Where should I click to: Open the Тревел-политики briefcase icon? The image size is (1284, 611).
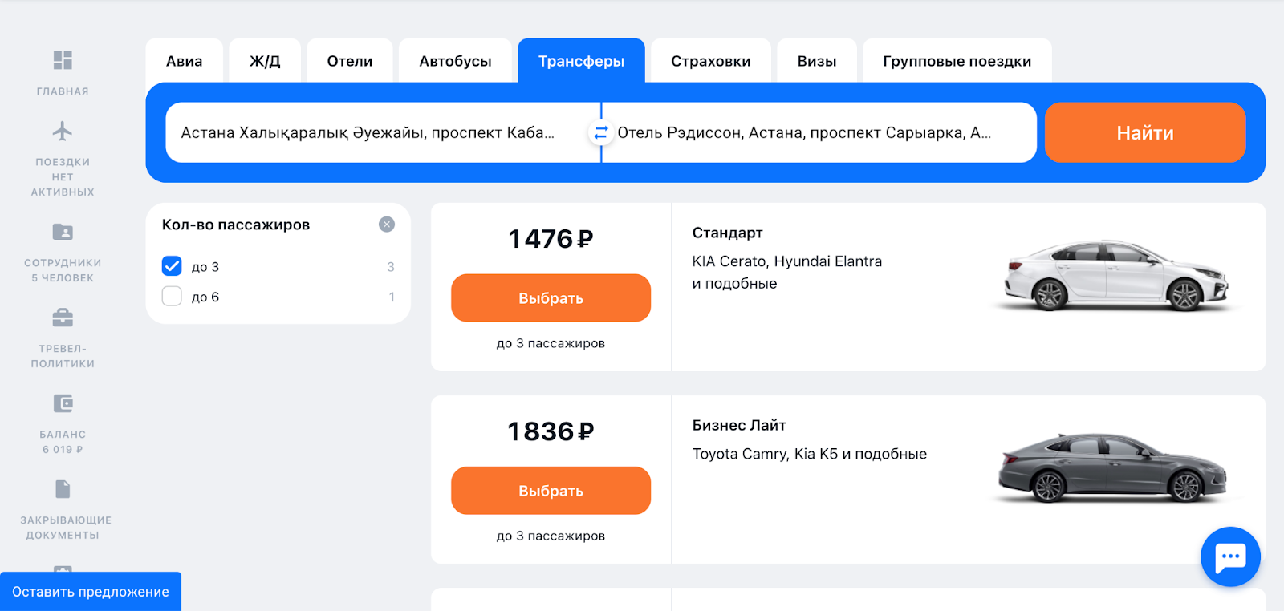coord(63,318)
